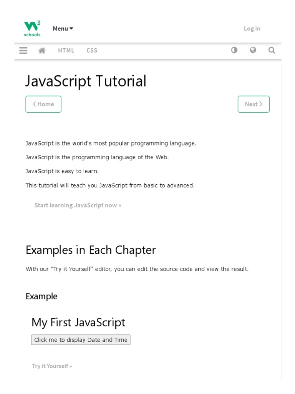Click the Examples in Each Chapter heading
The height and width of the screenshot is (394, 295).
(x=91, y=250)
